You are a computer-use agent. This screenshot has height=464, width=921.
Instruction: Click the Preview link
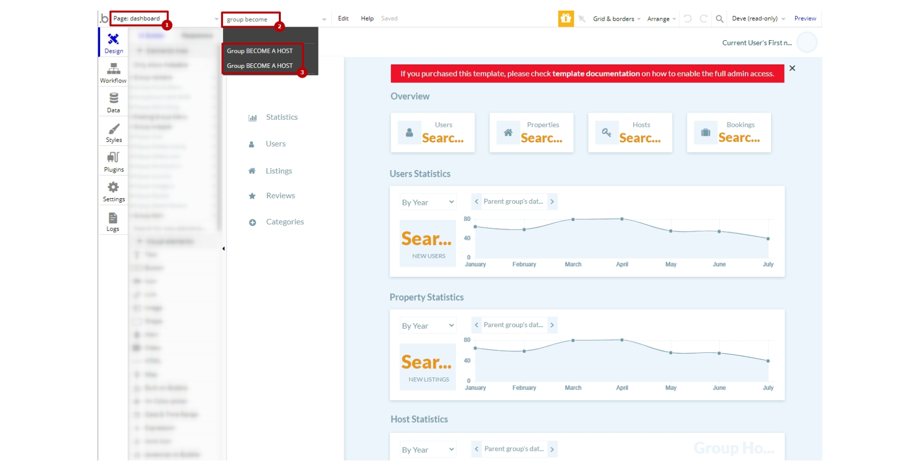click(805, 19)
